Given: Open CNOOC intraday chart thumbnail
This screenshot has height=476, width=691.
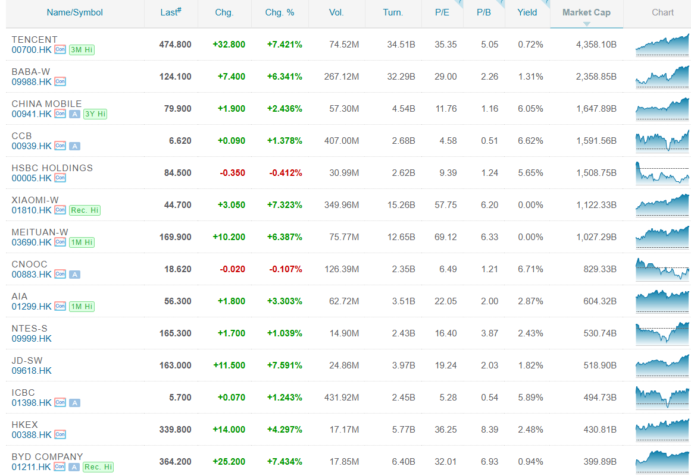Looking at the screenshot, I should click(662, 270).
